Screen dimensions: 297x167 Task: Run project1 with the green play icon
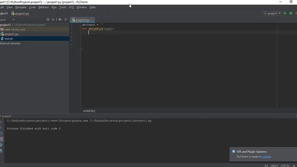tap(285, 13)
